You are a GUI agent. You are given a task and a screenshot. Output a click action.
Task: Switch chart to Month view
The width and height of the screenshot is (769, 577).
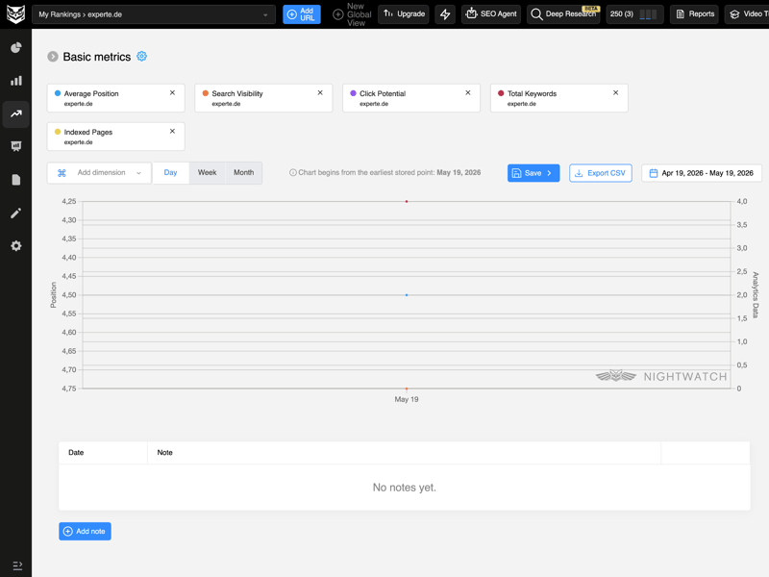pos(244,173)
